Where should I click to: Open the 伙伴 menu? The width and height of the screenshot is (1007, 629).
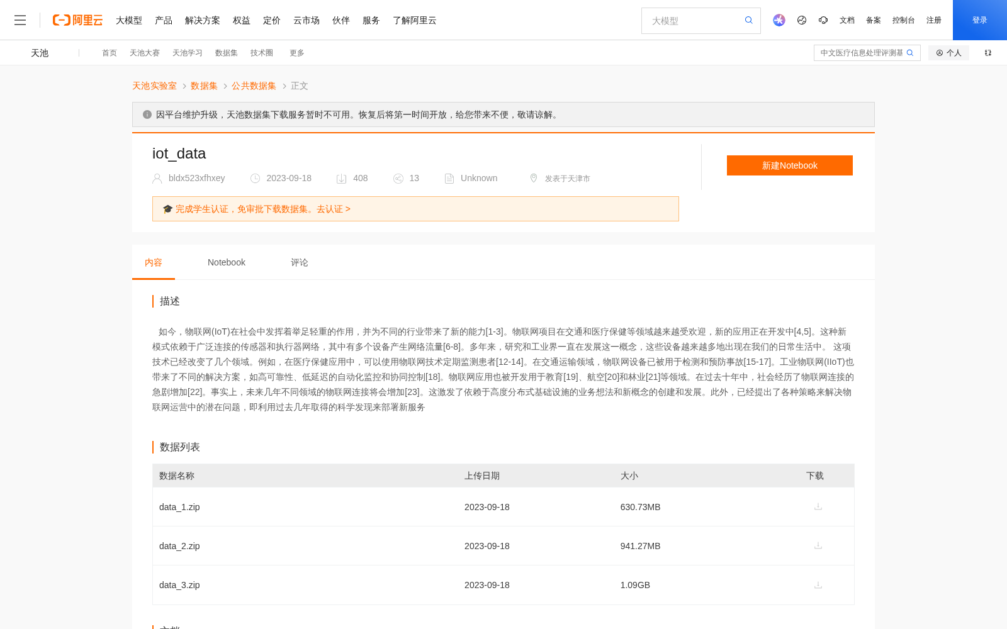[x=341, y=20]
